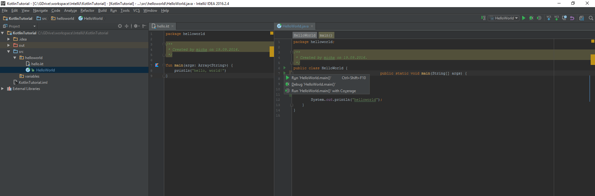This screenshot has width=595, height=196.
Task: Expand the .idea folder
Action: click(9, 39)
